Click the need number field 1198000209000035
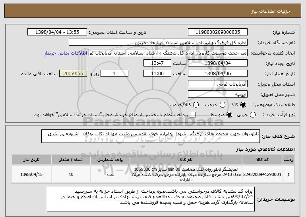306x217 pixels. [x=218, y=32]
